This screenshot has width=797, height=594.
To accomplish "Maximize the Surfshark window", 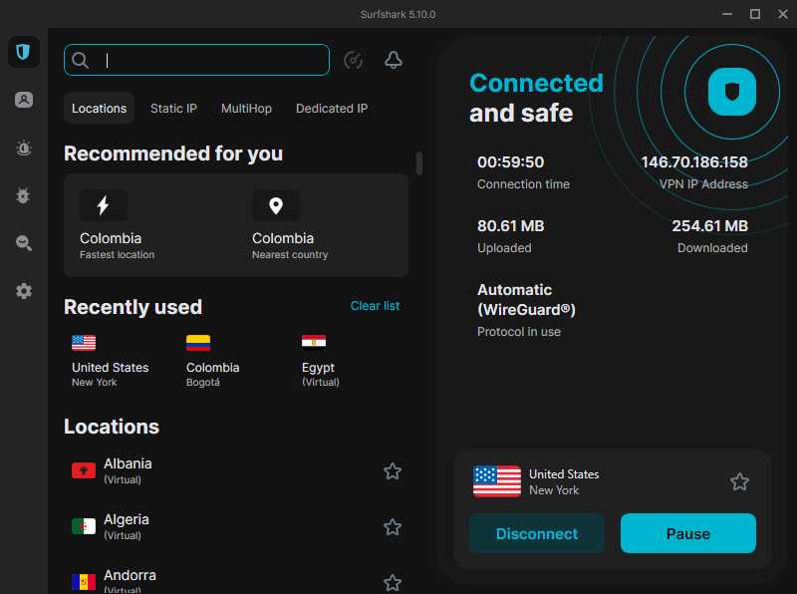I will click(x=755, y=14).
